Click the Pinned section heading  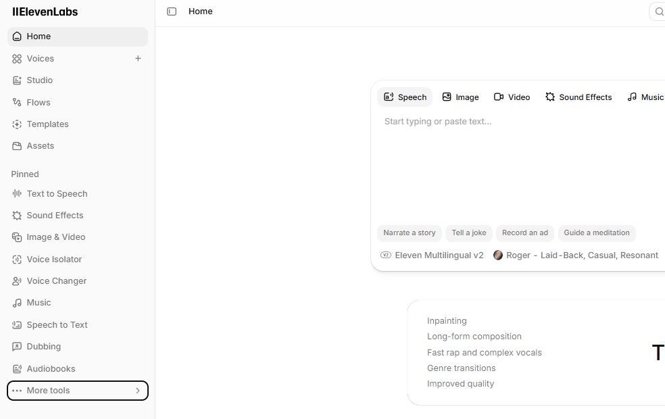coord(25,174)
